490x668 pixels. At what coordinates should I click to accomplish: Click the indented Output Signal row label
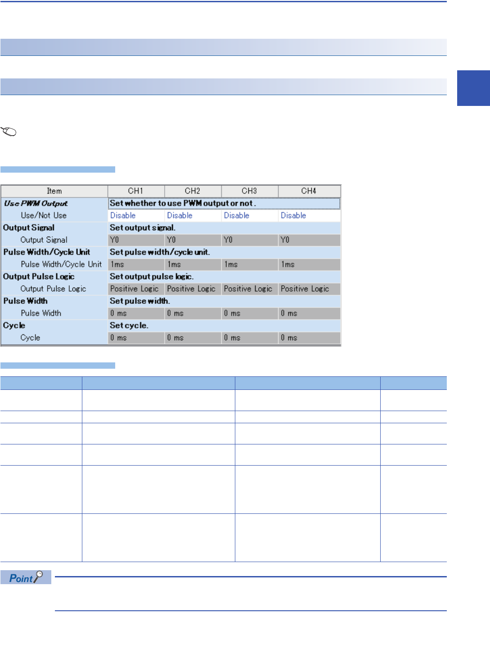click(x=44, y=240)
